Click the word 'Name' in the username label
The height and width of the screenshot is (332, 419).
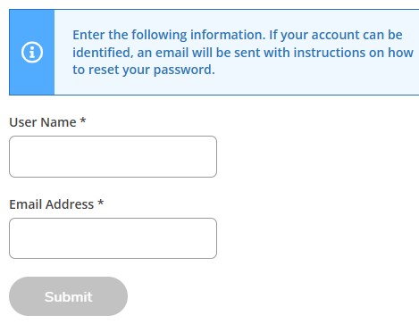[58, 122]
